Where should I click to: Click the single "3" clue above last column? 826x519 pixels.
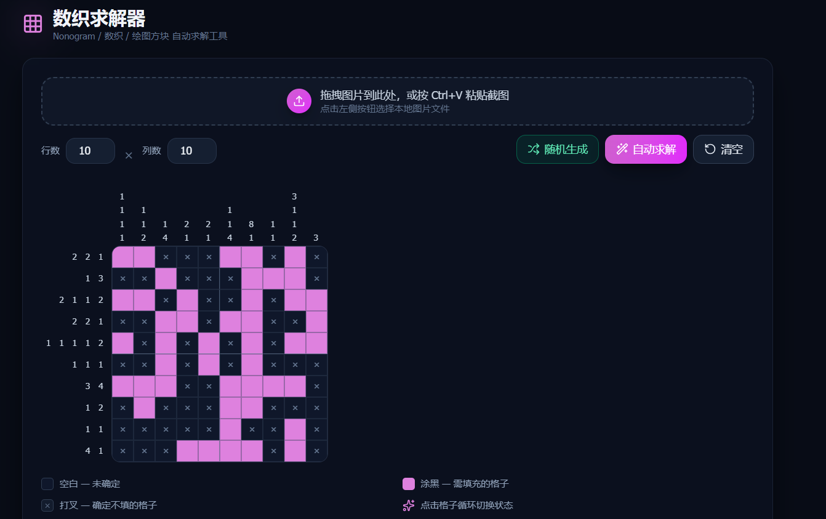point(316,238)
